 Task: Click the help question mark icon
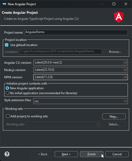click(7, 154)
